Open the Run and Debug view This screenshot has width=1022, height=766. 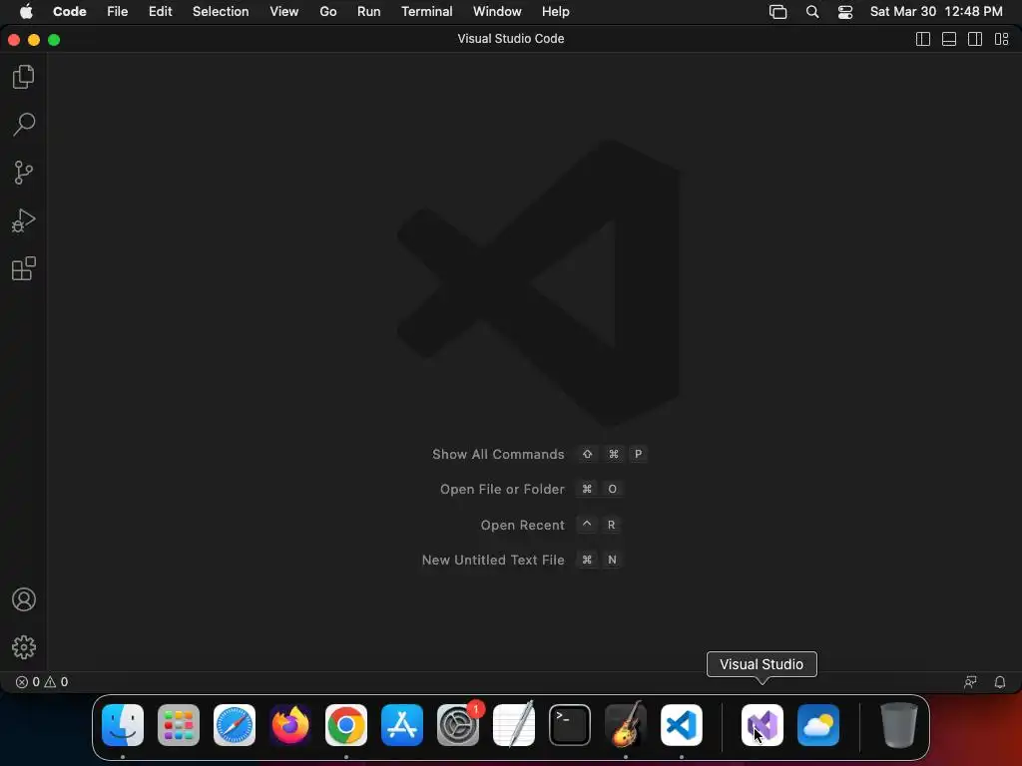pyautogui.click(x=24, y=220)
